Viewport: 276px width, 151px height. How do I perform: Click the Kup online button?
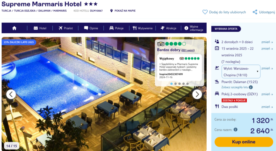(x=244, y=142)
